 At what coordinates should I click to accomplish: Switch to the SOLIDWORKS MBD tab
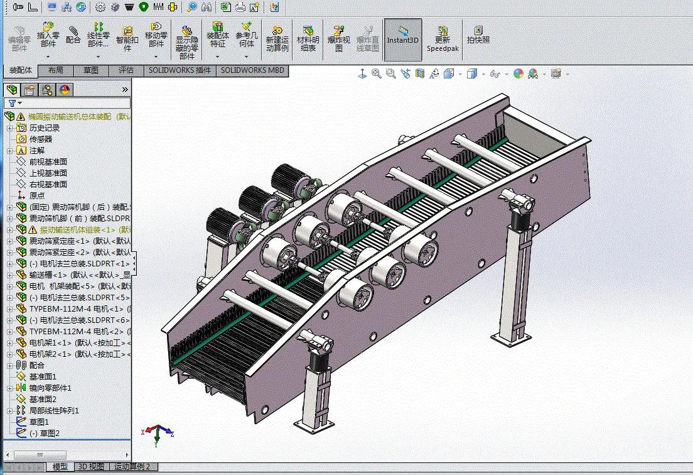[x=252, y=70]
